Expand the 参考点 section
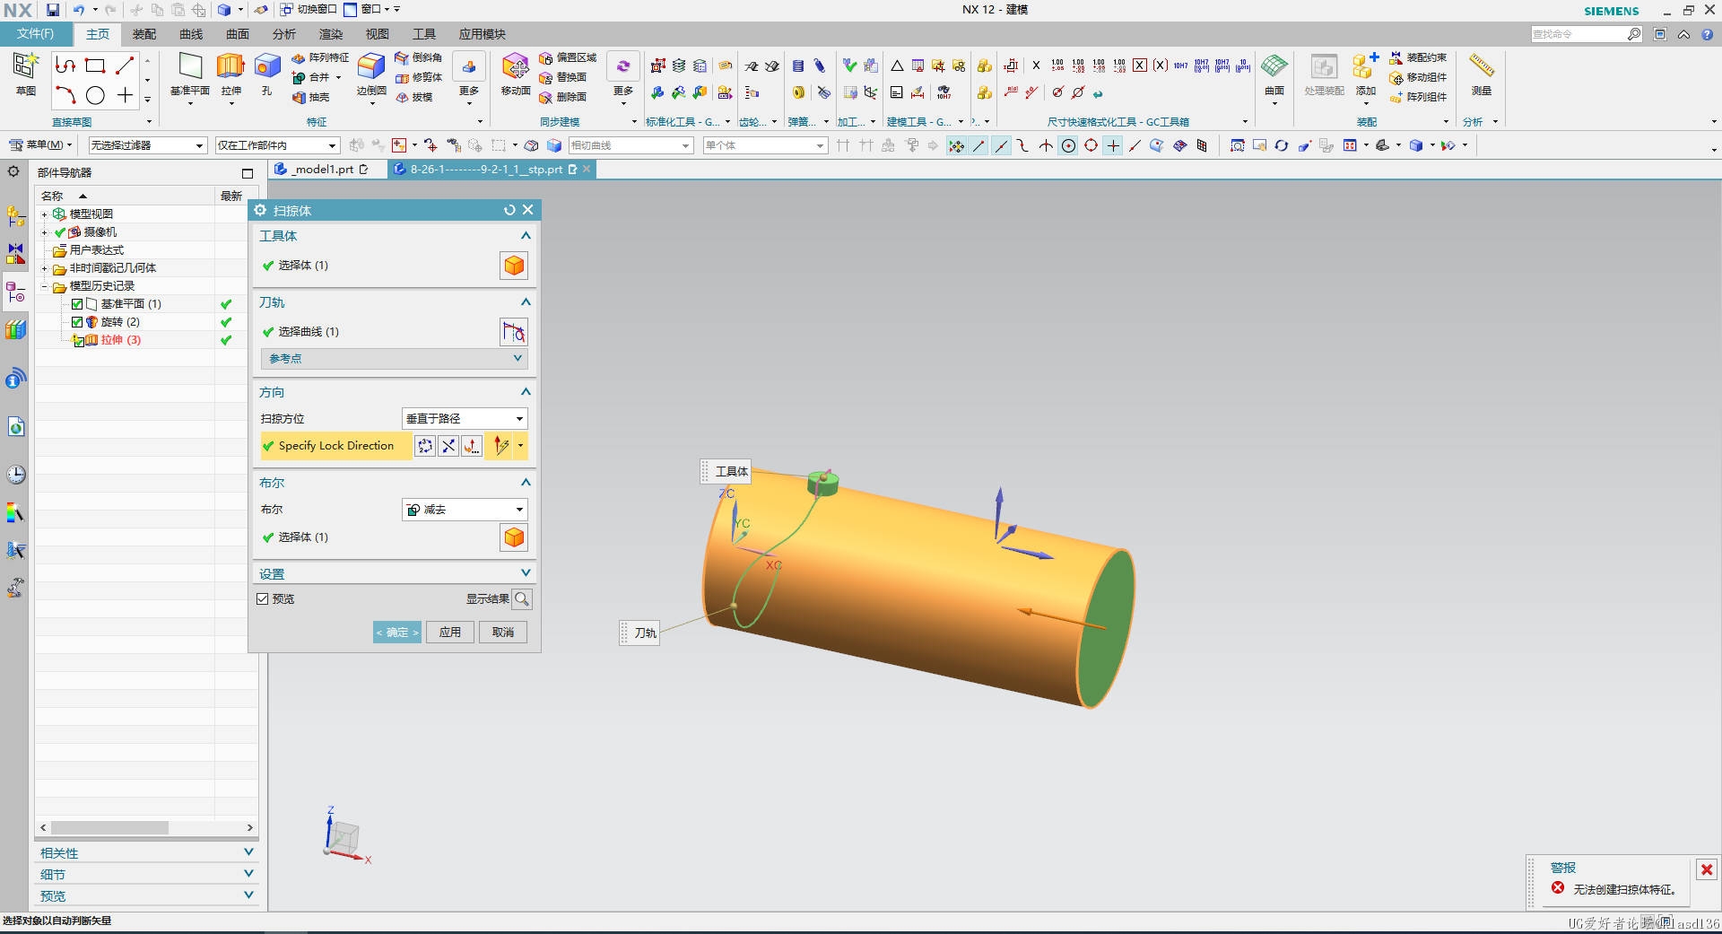Viewport: 1722px width, 934px height. point(395,359)
